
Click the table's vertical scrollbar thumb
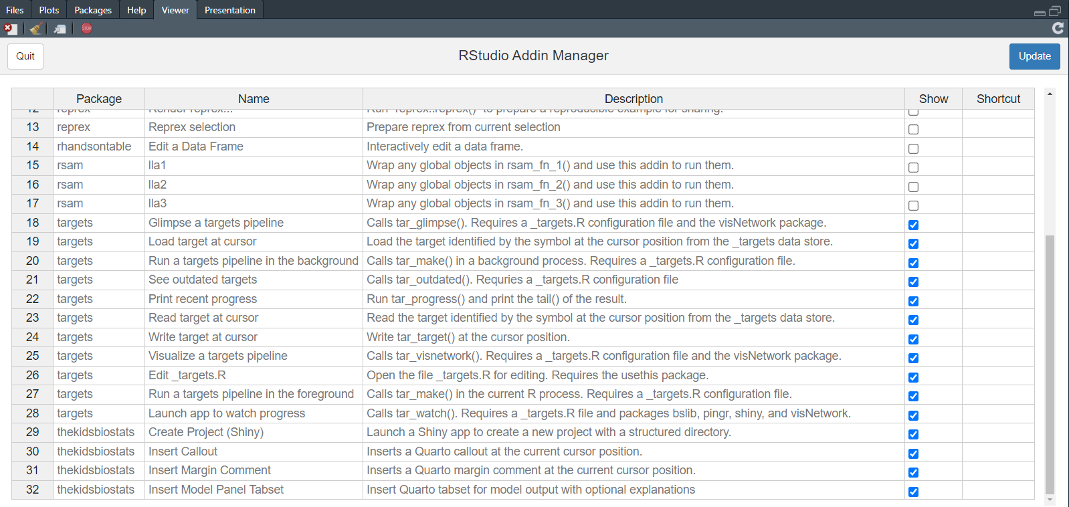1050,365
